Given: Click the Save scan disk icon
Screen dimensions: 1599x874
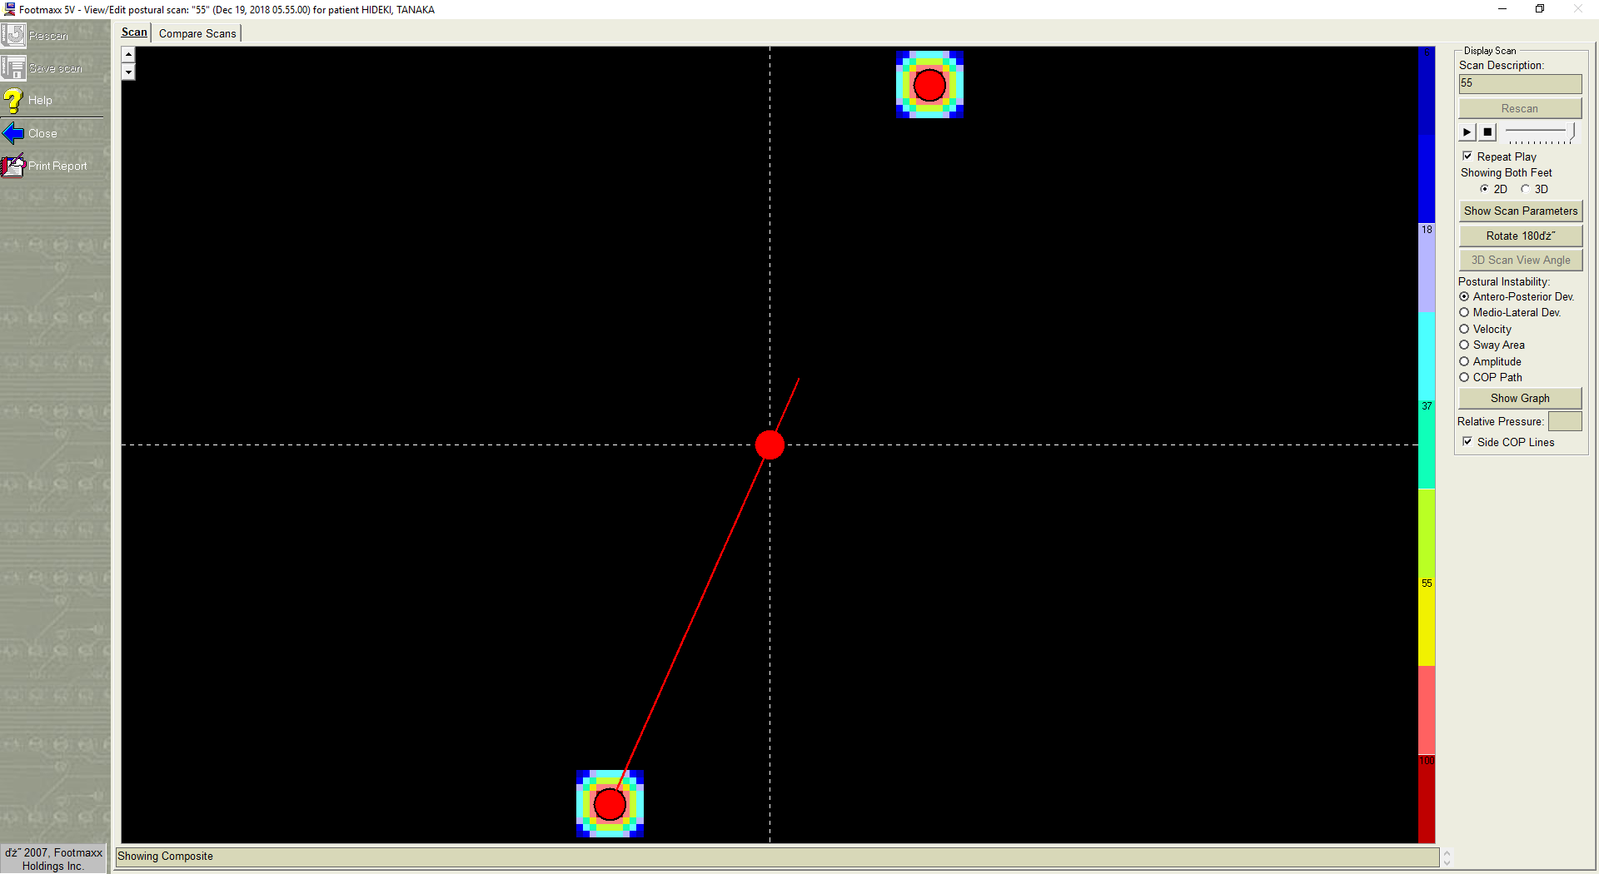Looking at the screenshot, I should [x=13, y=67].
